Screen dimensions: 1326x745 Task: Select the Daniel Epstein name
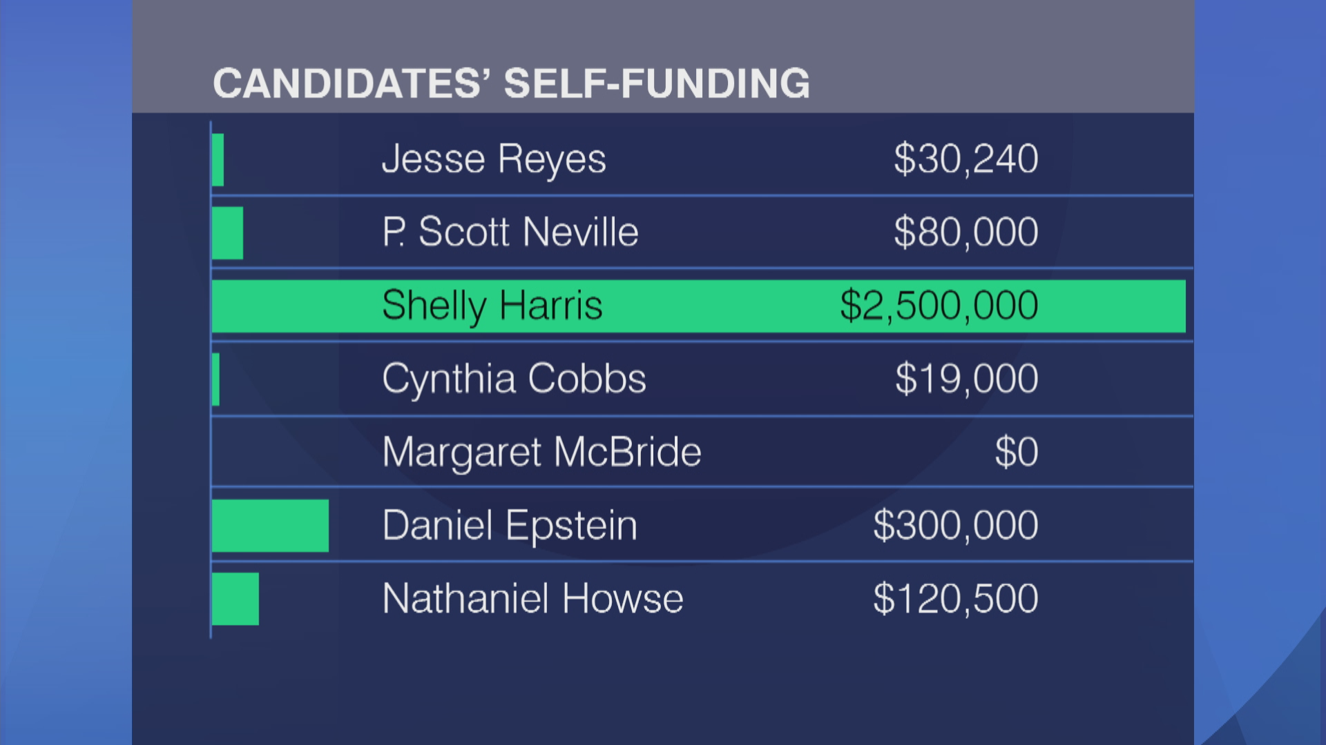click(510, 526)
